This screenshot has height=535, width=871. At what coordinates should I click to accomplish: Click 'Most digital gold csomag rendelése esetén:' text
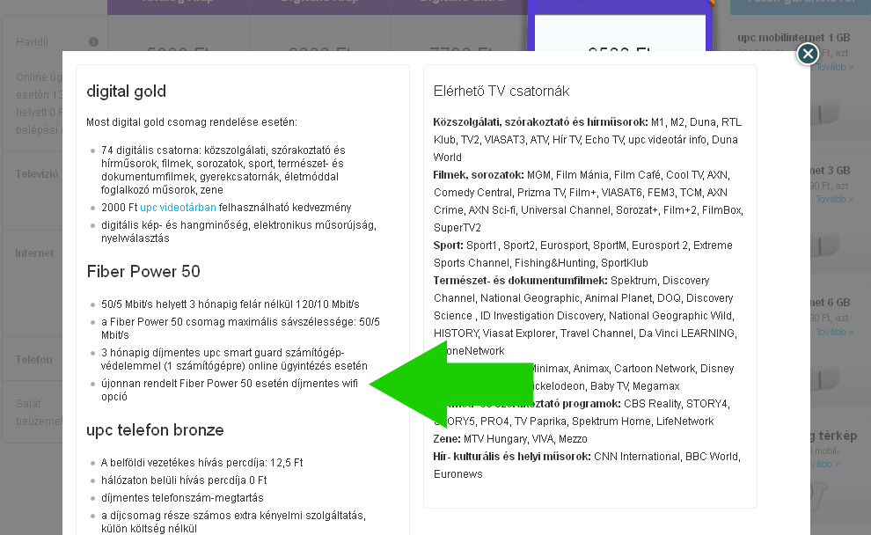(192, 122)
